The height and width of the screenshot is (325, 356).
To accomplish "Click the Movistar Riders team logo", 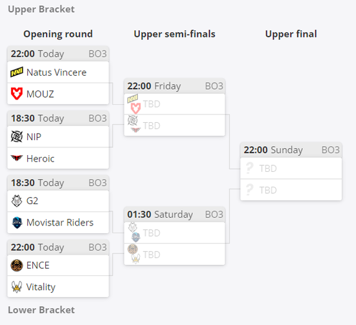I will [x=17, y=222].
